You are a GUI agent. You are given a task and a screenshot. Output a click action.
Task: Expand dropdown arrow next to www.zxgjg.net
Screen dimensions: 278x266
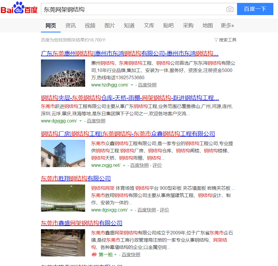tap(124, 166)
